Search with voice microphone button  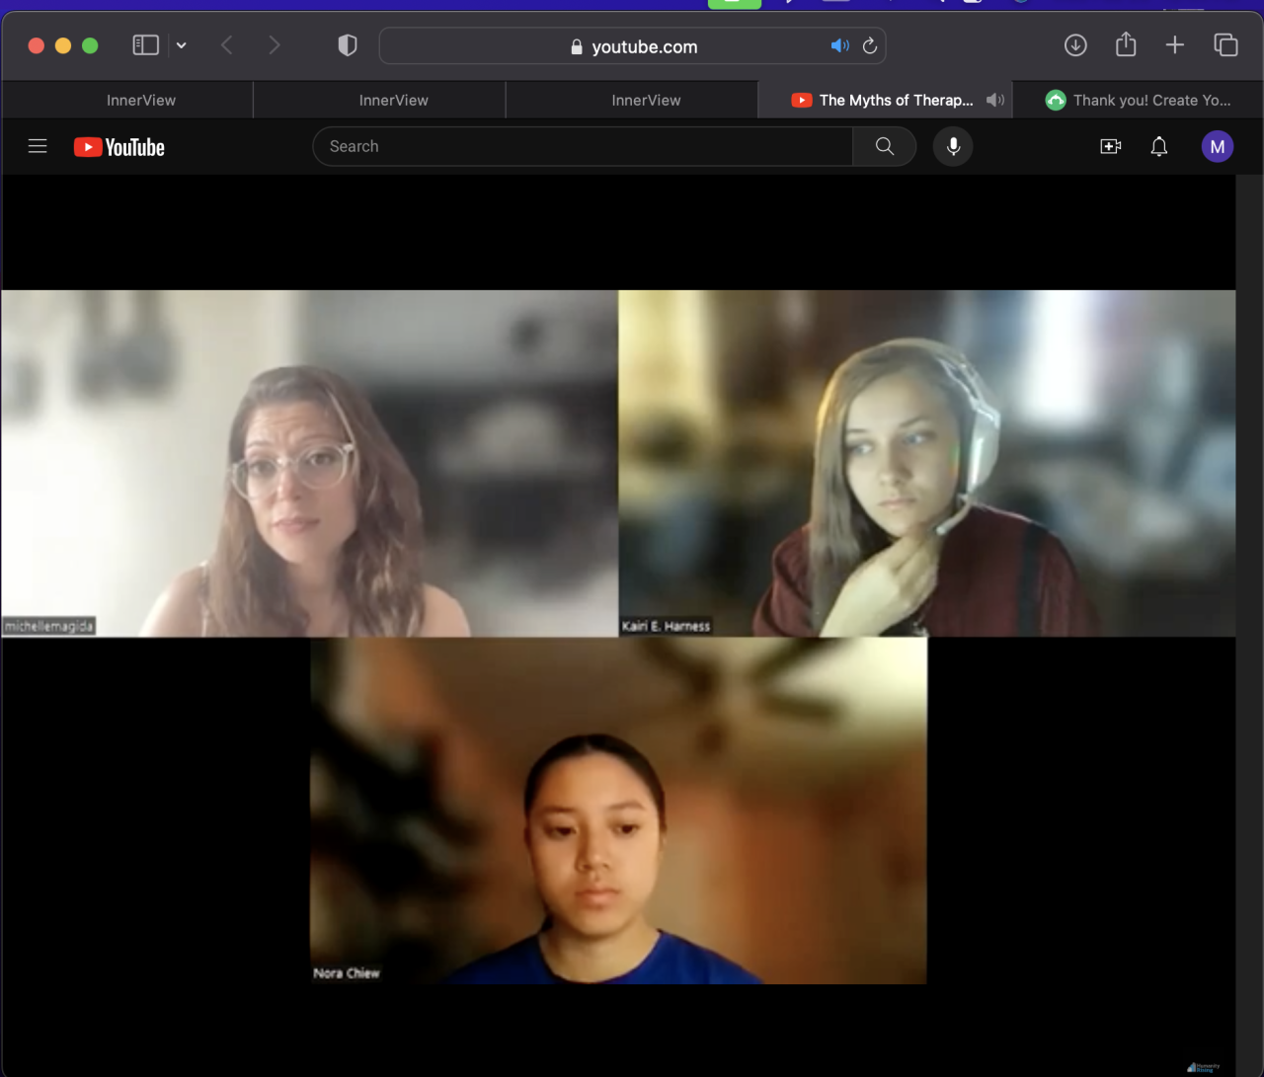click(x=953, y=146)
